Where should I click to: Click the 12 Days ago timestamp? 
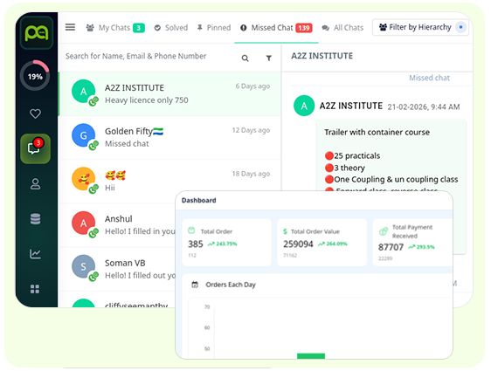[251, 130]
